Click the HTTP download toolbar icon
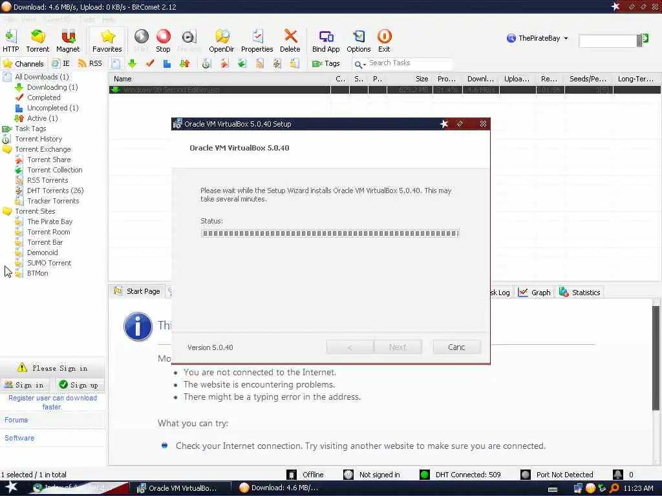Screen dimensions: 662x496 click(x=10, y=41)
